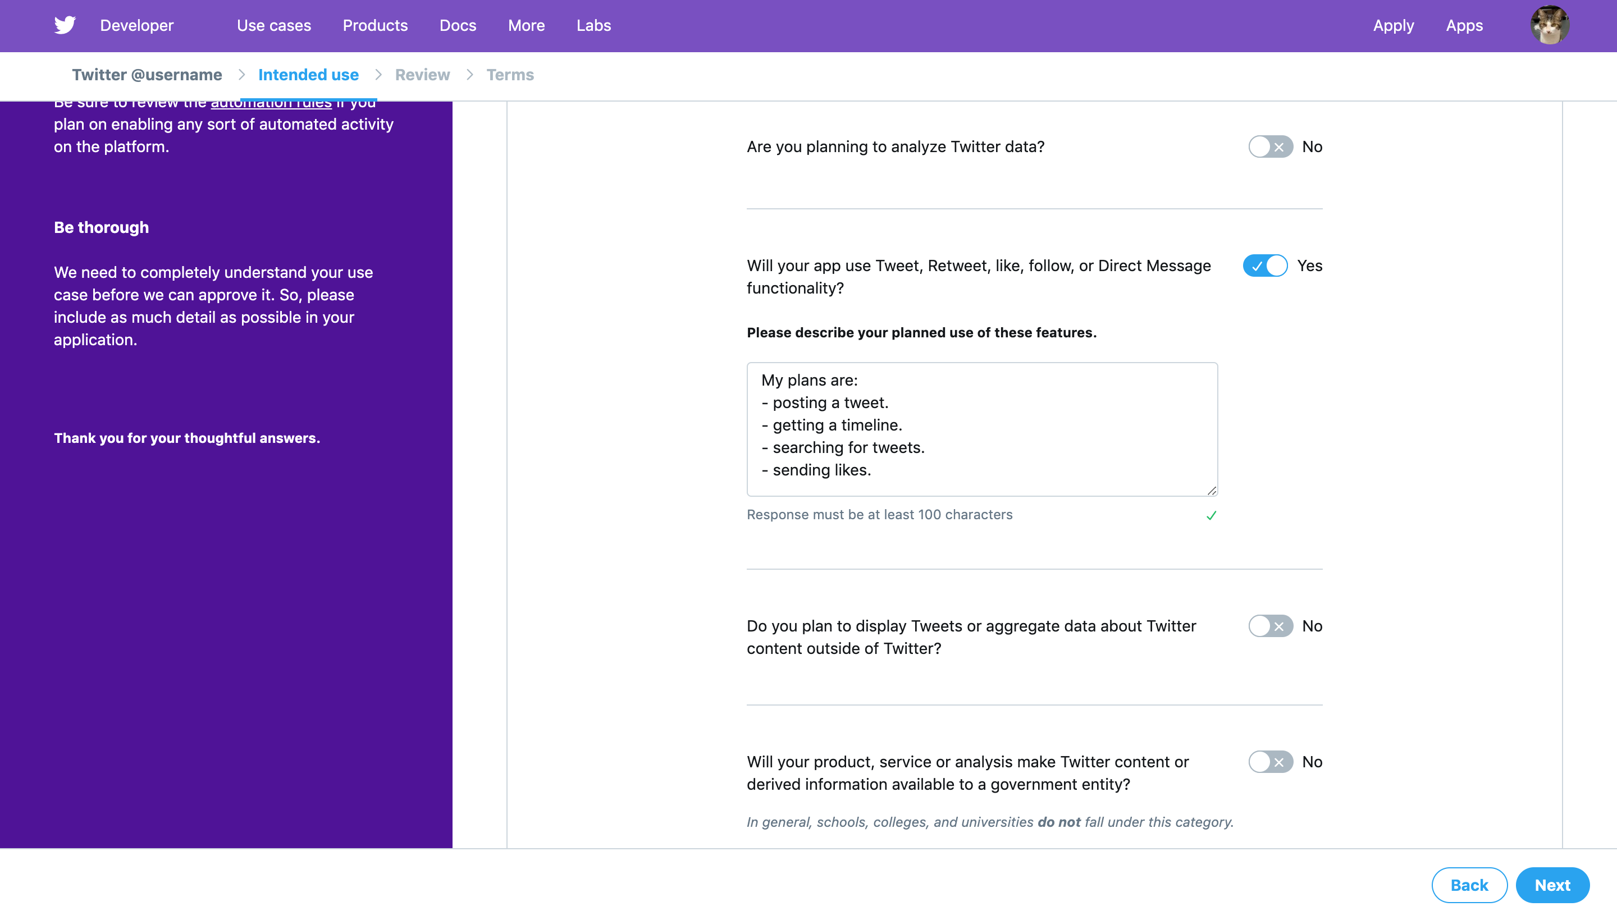1617x920 pixels.
Task: Jump to the Terms step
Action: 510,75
